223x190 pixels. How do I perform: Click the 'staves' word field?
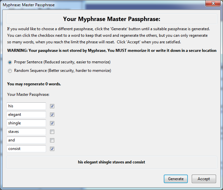(x=26, y=132)
